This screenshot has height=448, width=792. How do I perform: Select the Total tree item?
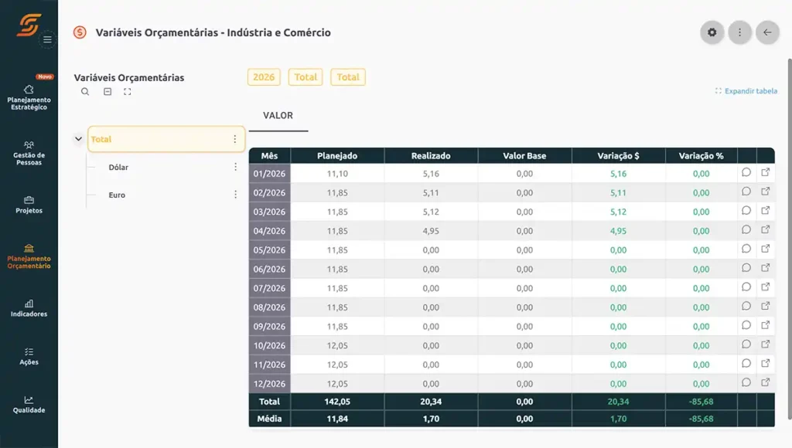point(166,139)
